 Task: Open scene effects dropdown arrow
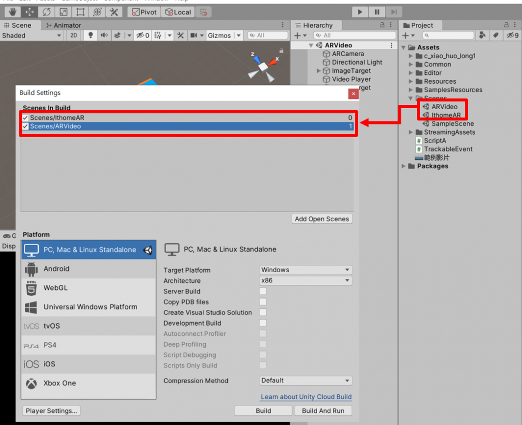tap(129, 35)
